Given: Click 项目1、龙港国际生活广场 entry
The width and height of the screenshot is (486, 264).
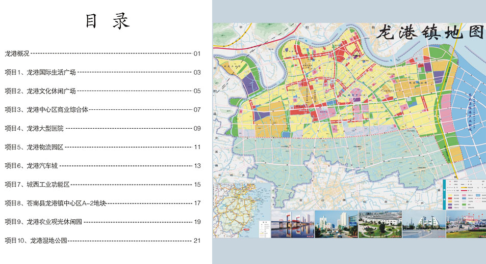Looking at the screenshot, I should pos(40,72).
